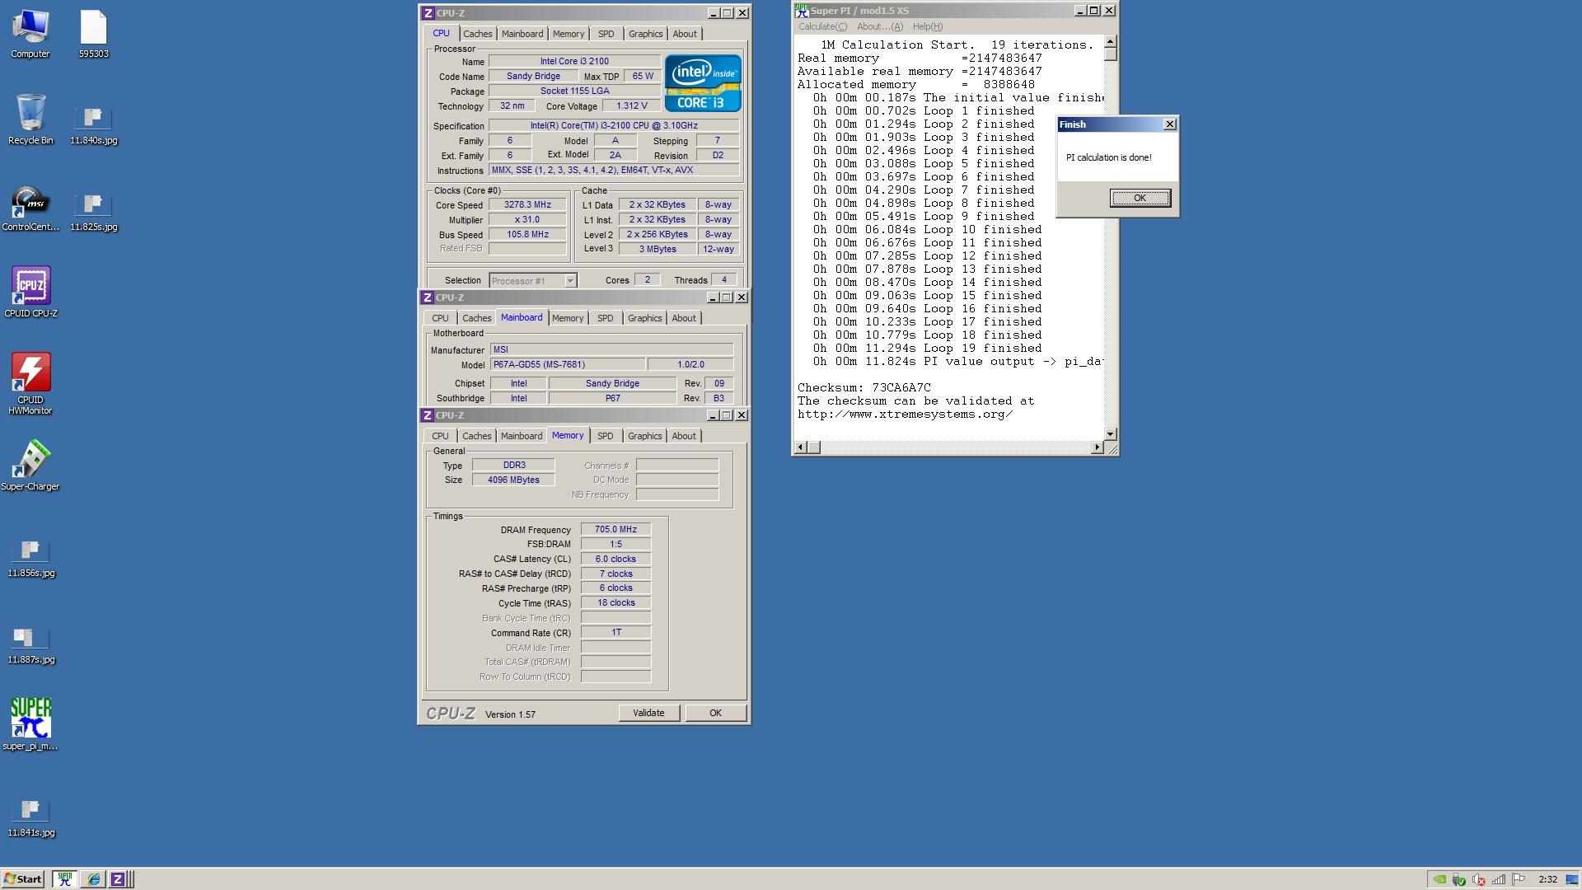Click the Validate button in CPU-Z

(x=648, y=713)
